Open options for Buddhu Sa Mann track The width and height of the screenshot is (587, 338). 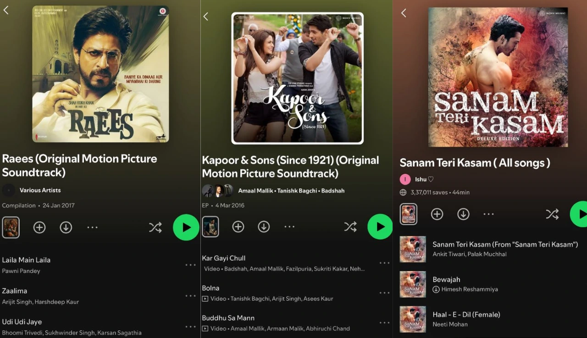[x=384, y=323]
